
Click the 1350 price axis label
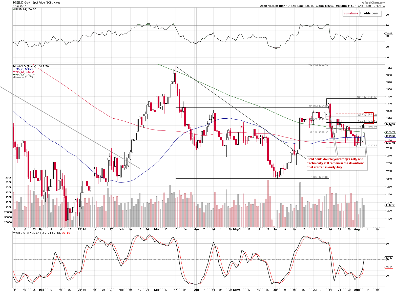coord(389,97)
